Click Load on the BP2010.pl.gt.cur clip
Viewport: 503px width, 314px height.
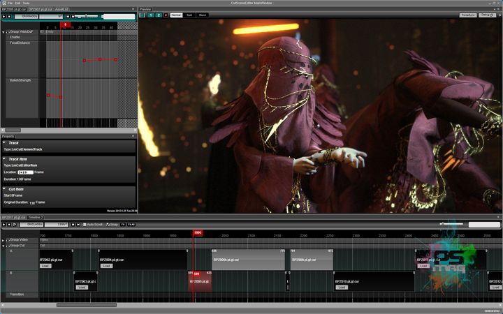tap(341, 287)
